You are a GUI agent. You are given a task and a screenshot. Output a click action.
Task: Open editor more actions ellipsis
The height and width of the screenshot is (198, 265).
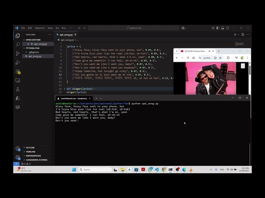tap(248, 35)
